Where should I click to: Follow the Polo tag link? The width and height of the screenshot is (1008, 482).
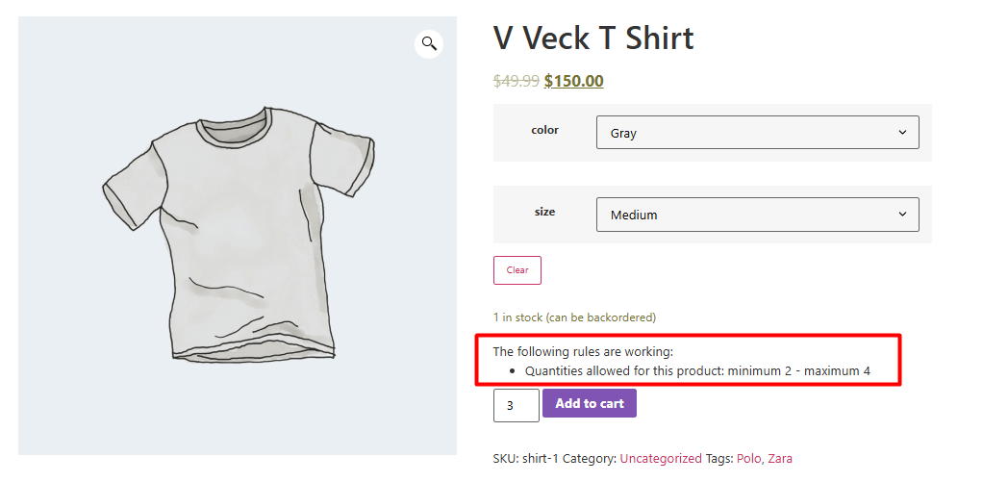(x=749, y=459)
